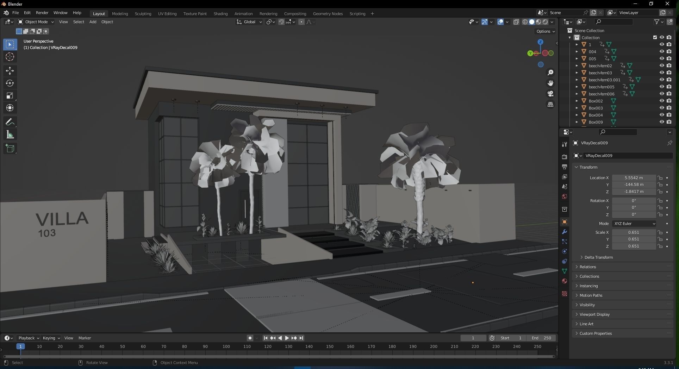Open the Object Mode dropdown
The width and height of the screenshot is (679, 369).
[36, 22]
